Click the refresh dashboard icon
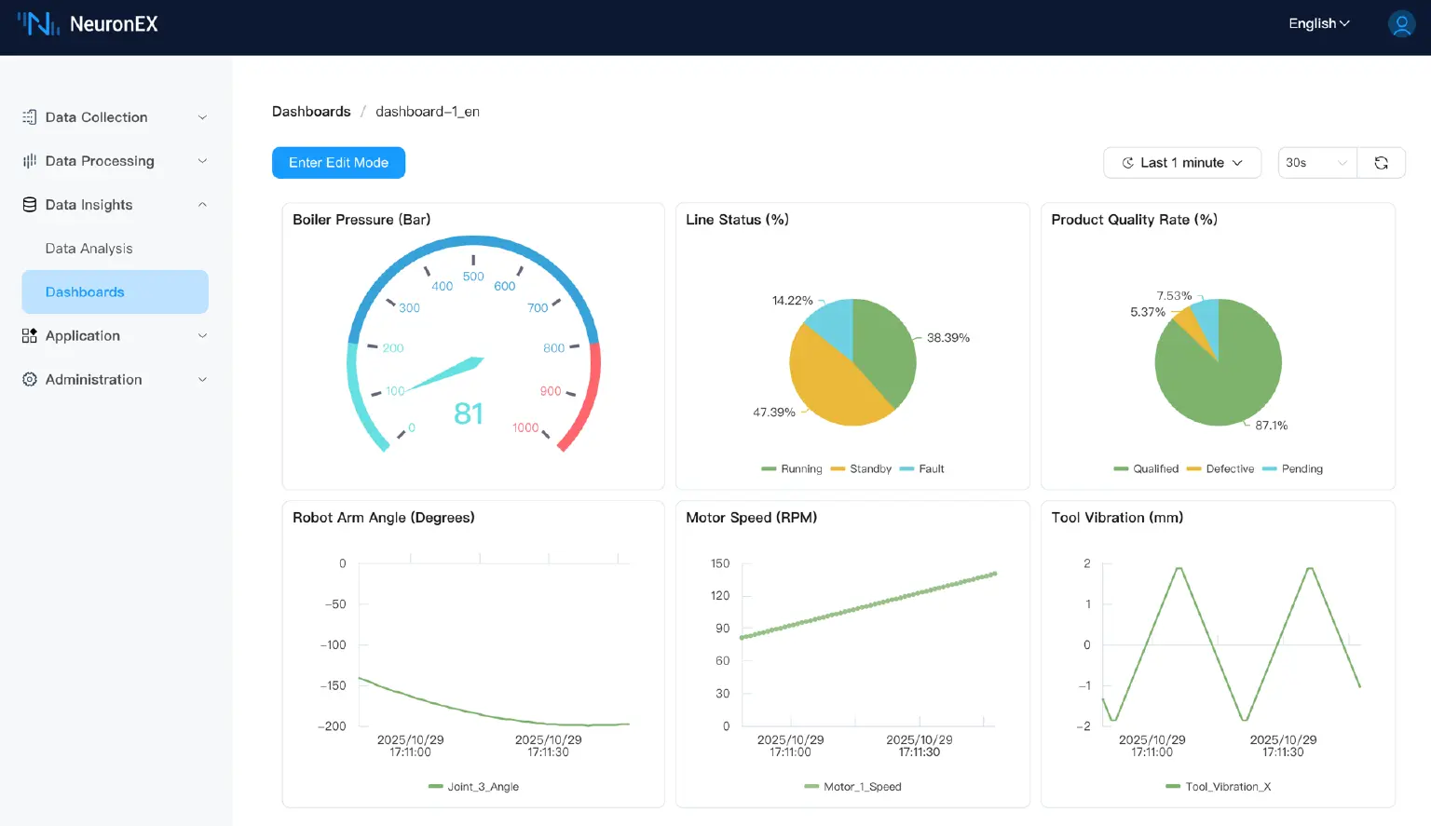Image resolution: width=1431 pixels, height=826 pixels. [1381, 163]
